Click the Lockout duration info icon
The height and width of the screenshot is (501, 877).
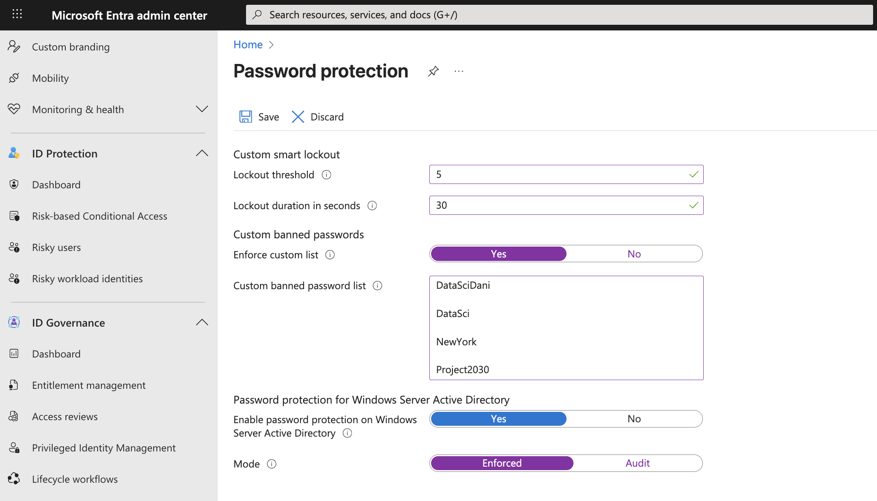[x=372, y=206]
